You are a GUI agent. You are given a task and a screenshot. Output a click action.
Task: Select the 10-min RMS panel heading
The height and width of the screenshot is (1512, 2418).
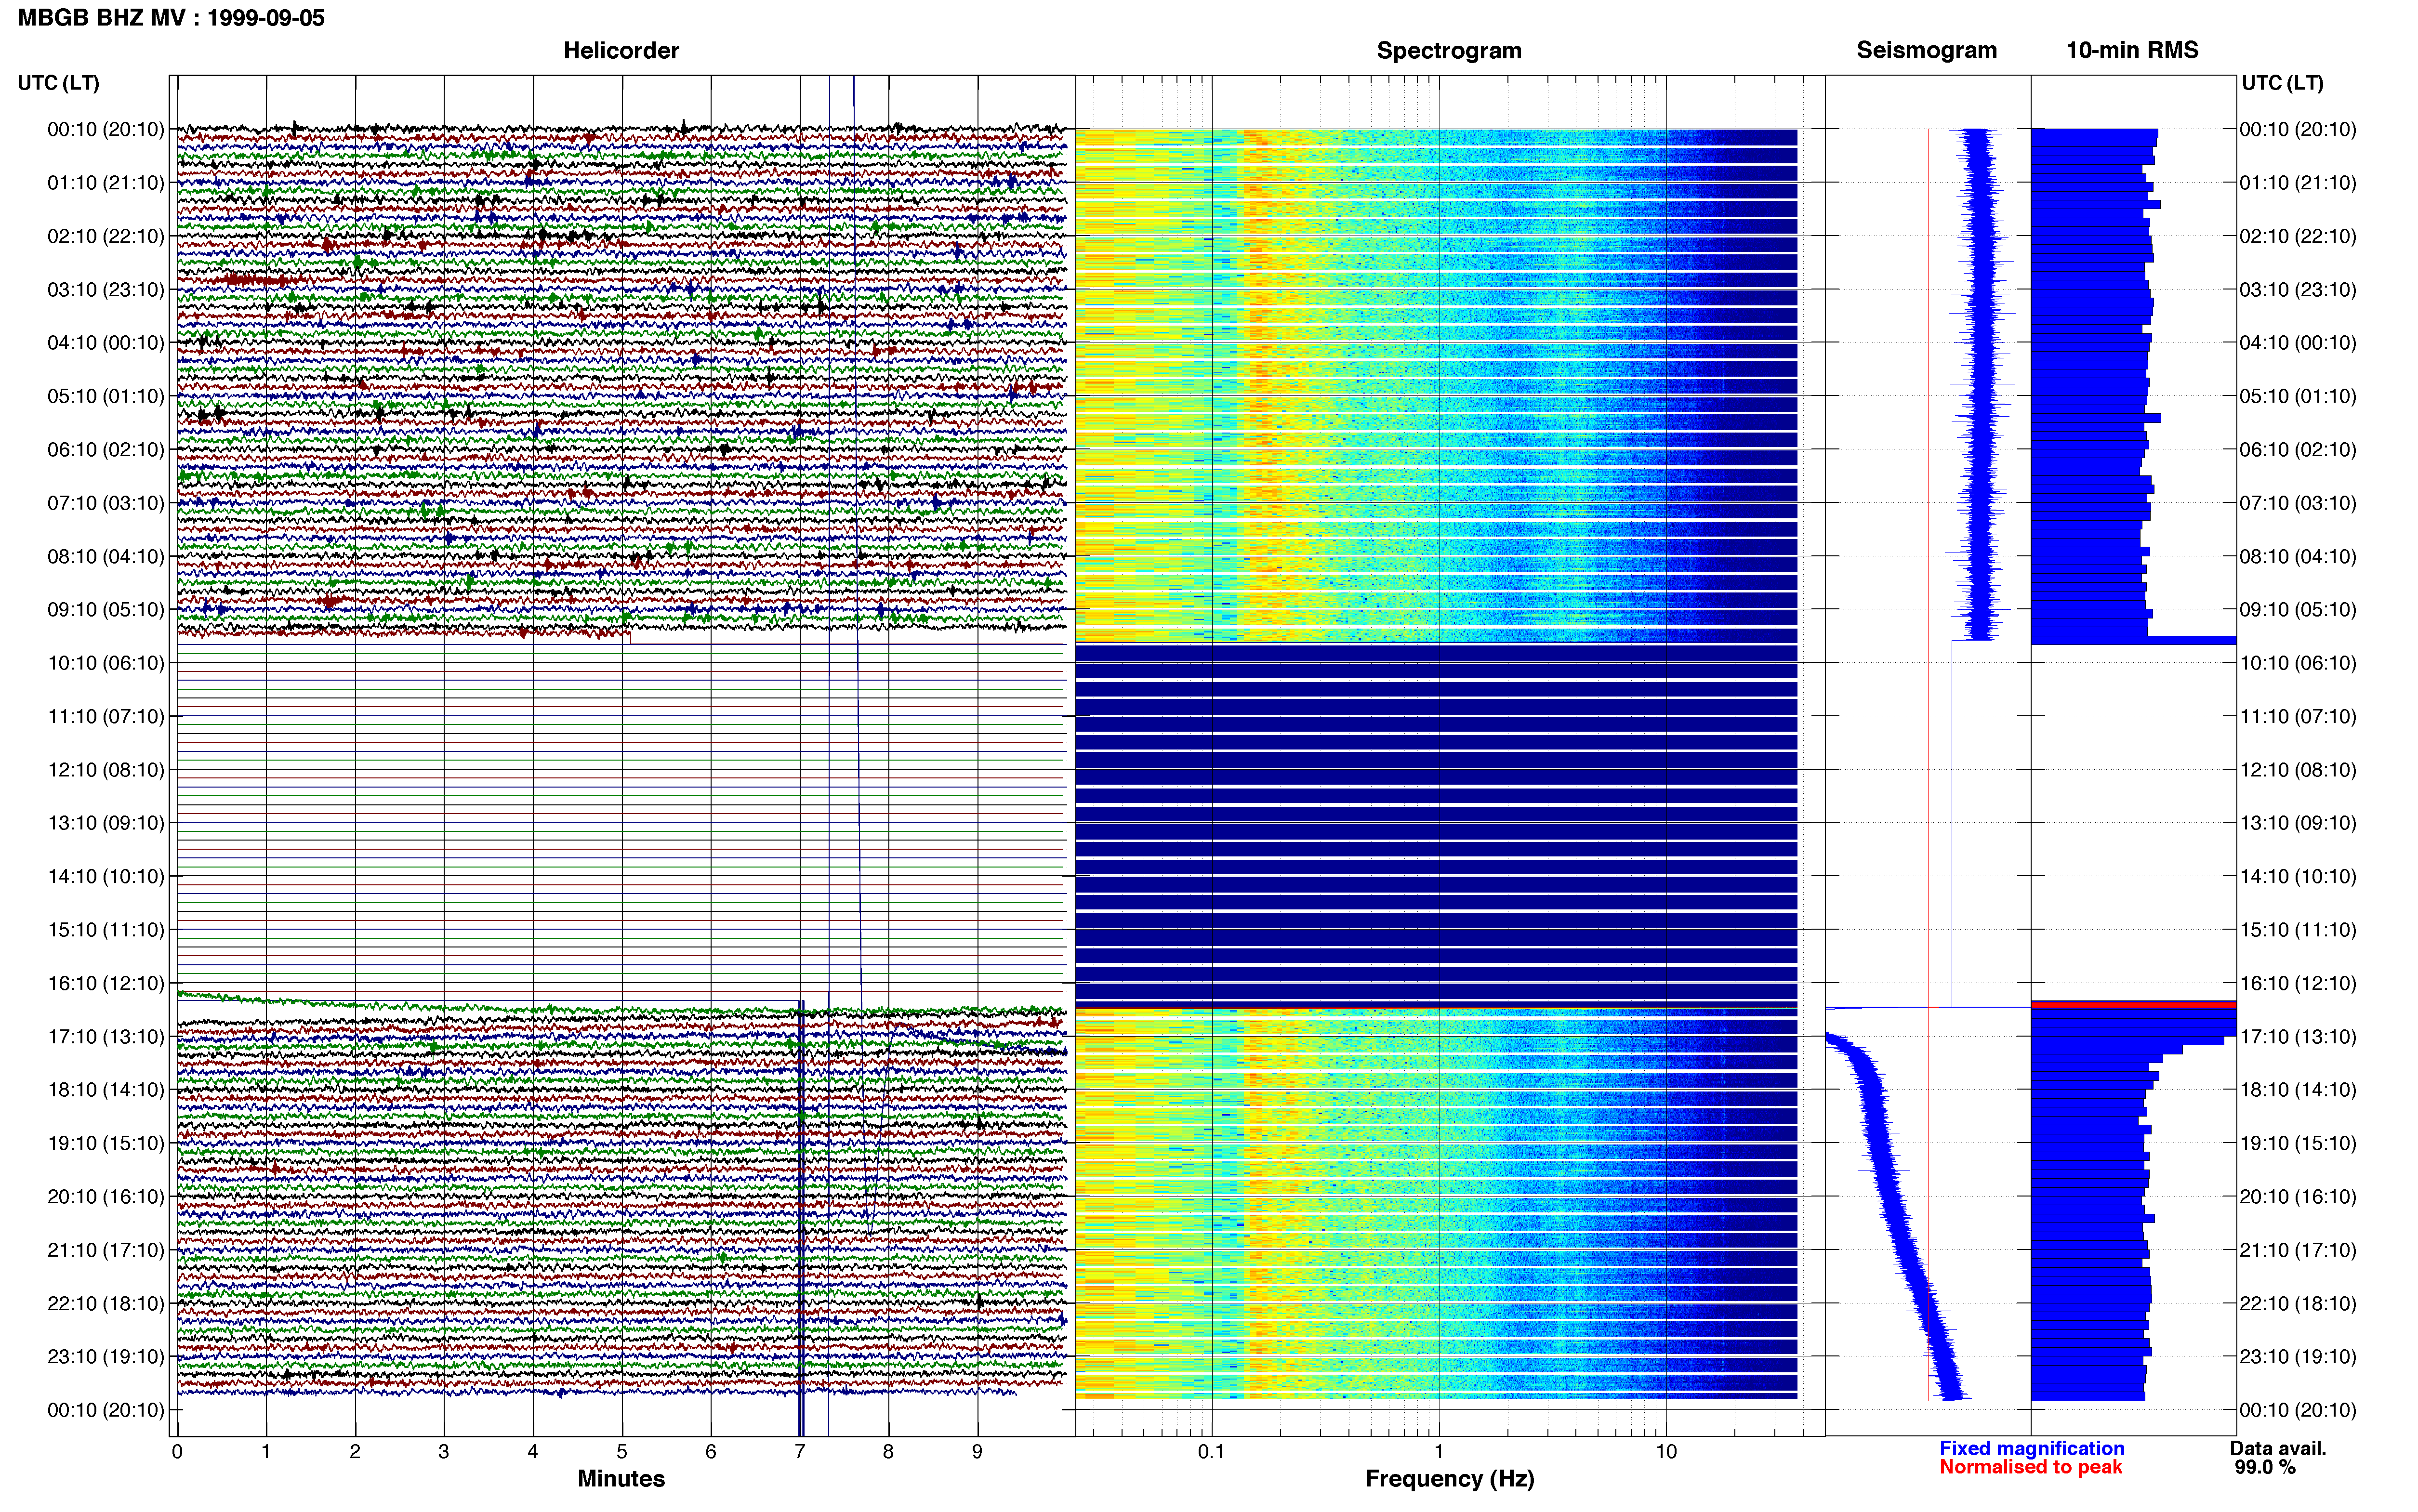pyautogui.click(x=2132, y=50)
